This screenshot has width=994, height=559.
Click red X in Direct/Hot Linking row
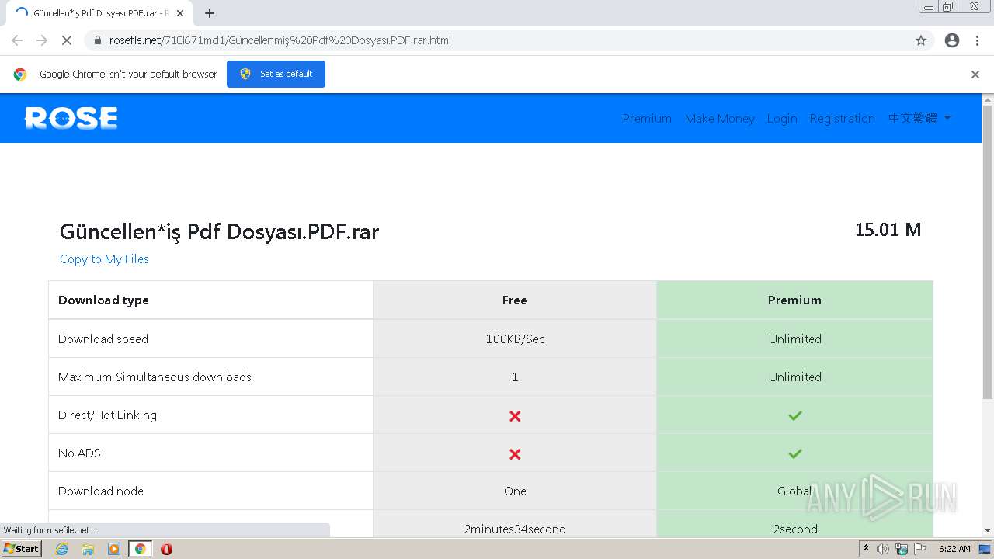(515, 416)
